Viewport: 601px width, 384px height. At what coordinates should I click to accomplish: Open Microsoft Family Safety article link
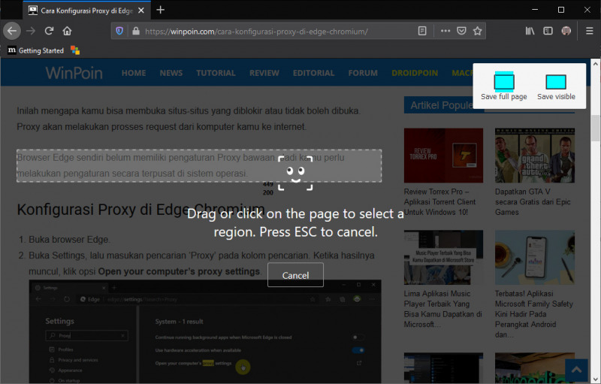tap(534, 314)
